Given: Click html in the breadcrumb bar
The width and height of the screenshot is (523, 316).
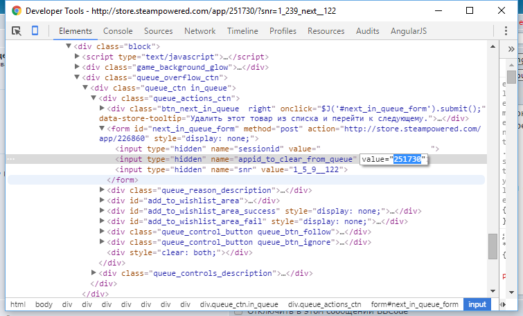Looking at the screenshot, I should [18, 304].
